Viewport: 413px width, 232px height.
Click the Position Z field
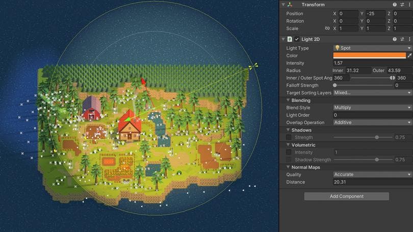pos(403,13)
